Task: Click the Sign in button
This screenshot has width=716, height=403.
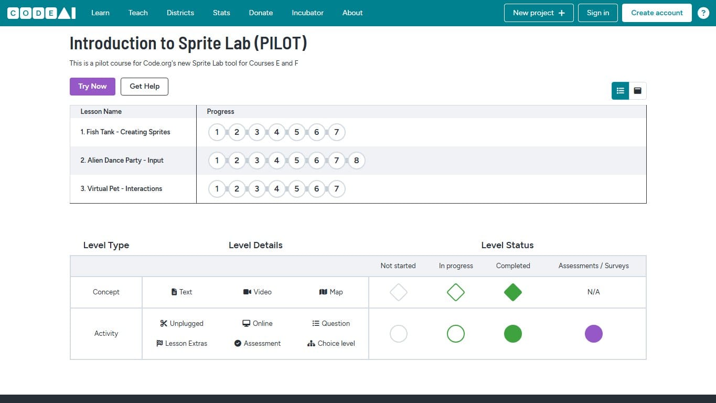Action: (598, 13)
